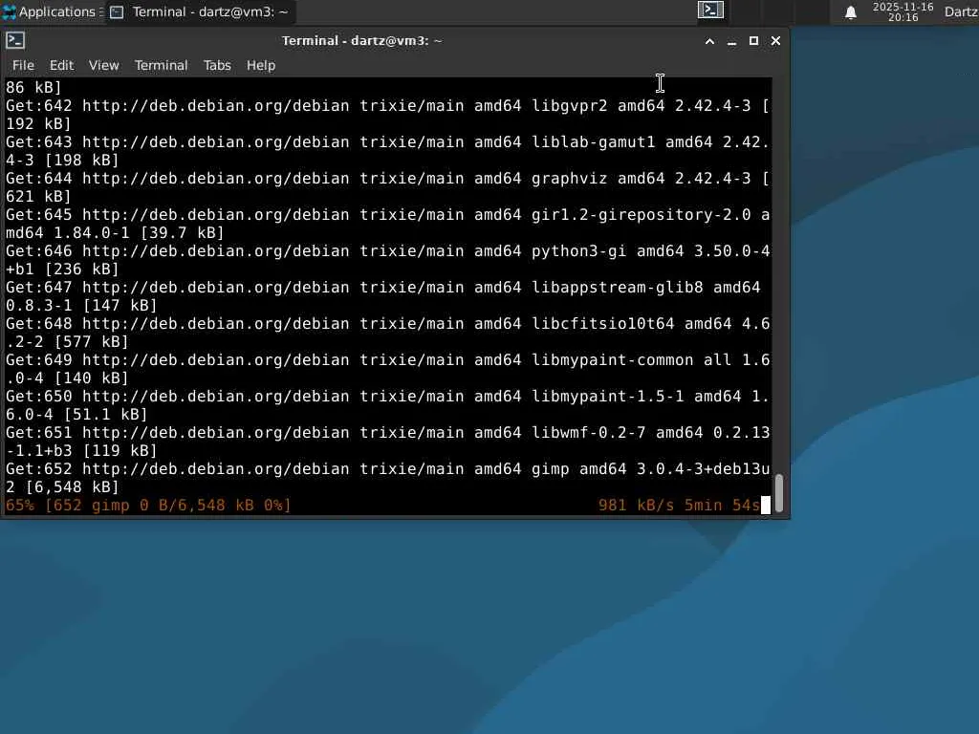Click the Get:648 libcfitsio10t64 line
Image resolution: width=979 pixels, height=734 pixels.
[x=388, y=333]
